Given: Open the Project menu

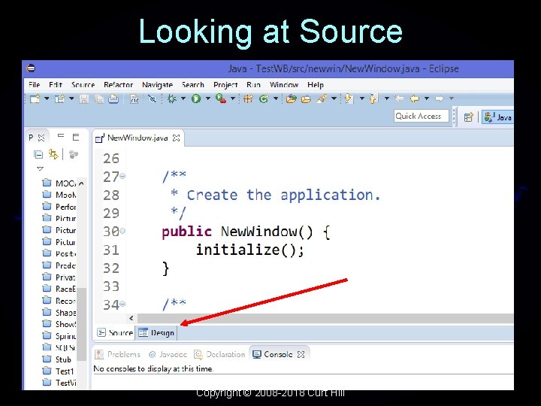Looking at the screenshot, I should pos(225,84).
